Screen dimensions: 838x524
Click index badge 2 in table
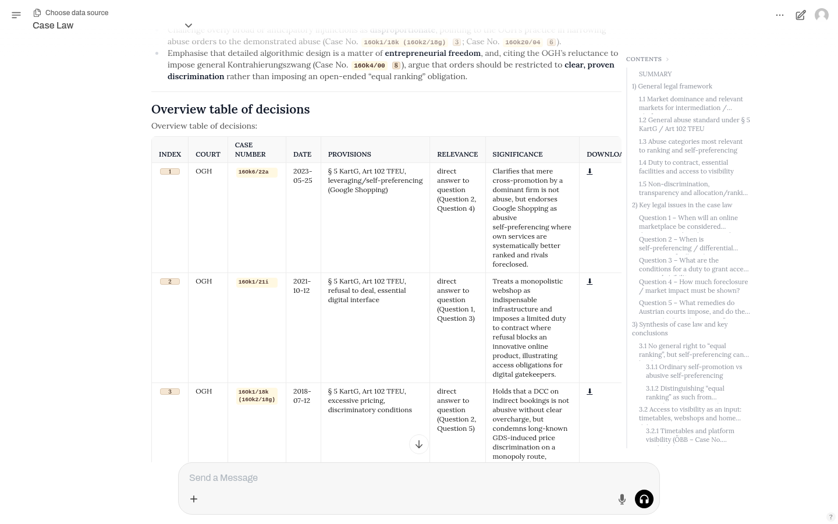pyautogui.click(x=170, y=282)
